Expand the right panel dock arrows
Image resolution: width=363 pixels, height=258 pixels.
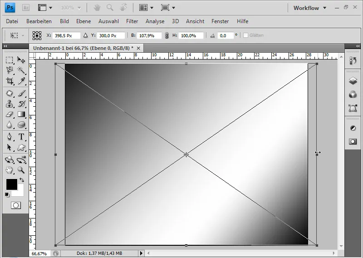point(358,46)
